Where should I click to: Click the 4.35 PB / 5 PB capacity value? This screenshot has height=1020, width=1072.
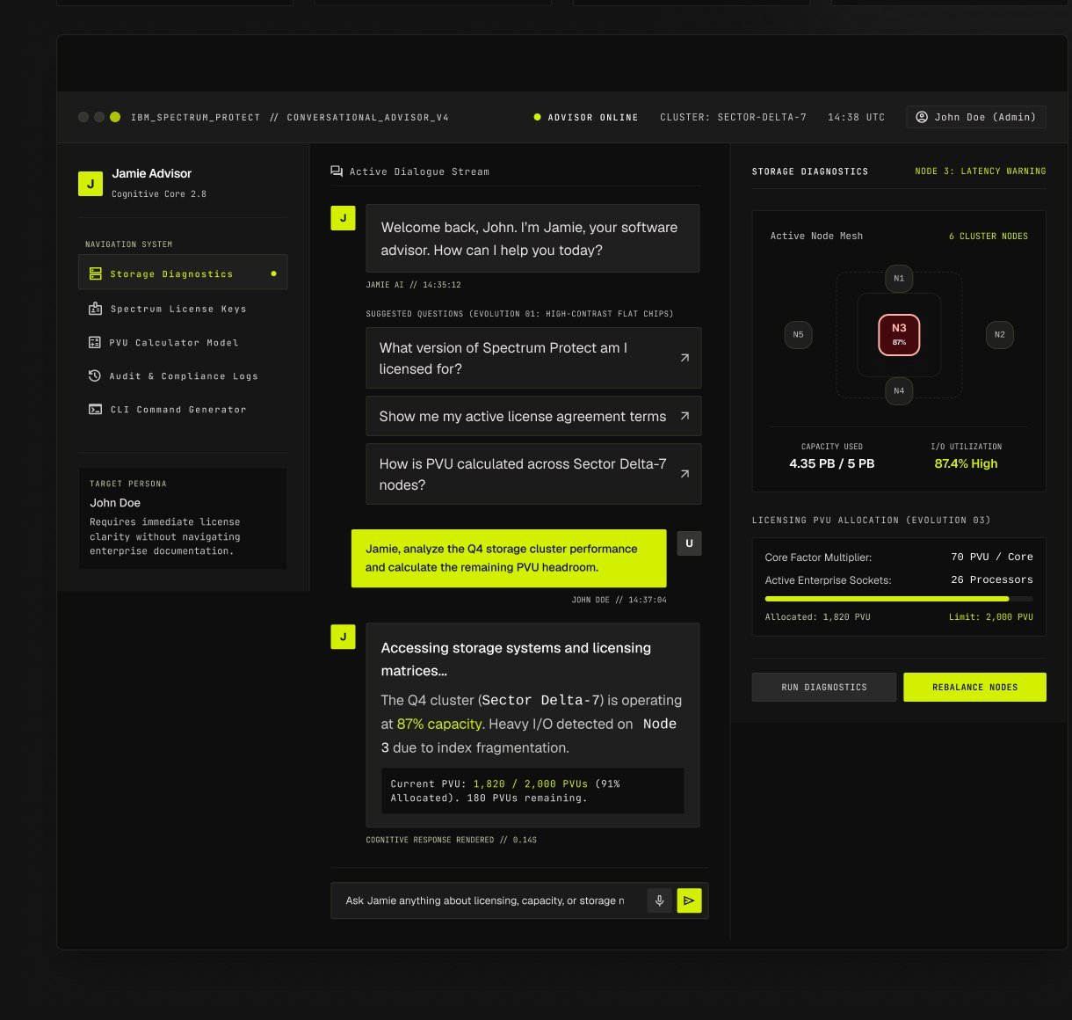tap(832, 463)
